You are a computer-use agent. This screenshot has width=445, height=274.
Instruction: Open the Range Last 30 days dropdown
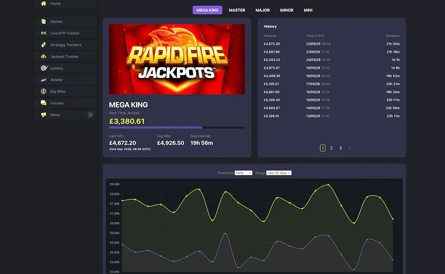(279, 173)
